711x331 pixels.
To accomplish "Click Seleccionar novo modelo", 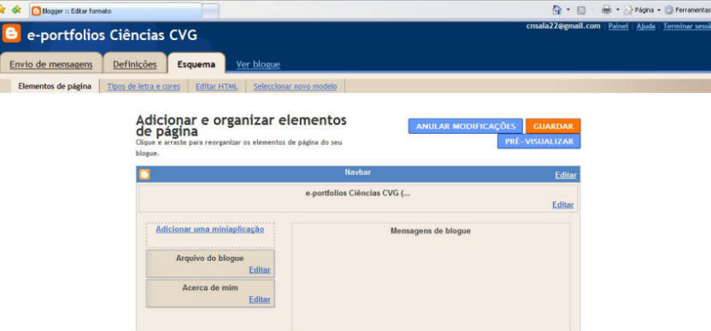I will tap(295, 86).
